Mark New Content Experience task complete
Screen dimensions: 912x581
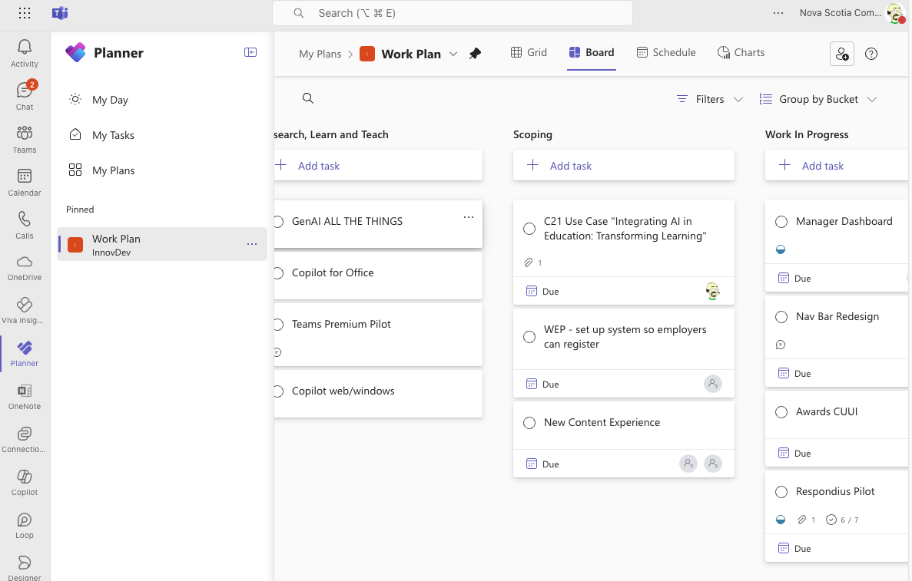coord(529,423)
